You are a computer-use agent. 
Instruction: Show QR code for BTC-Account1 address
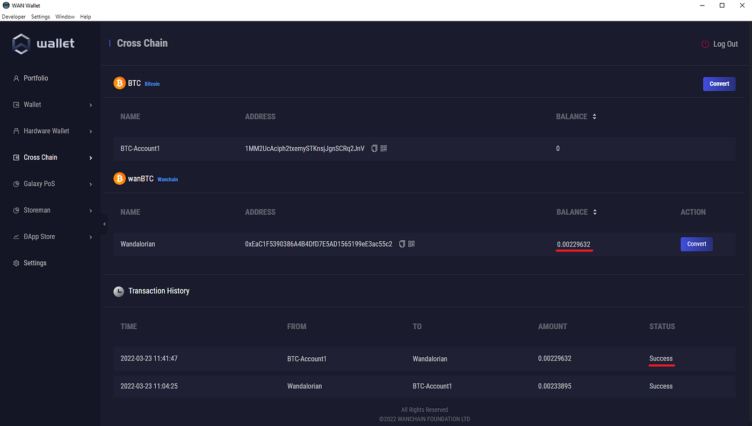[384, 148]
